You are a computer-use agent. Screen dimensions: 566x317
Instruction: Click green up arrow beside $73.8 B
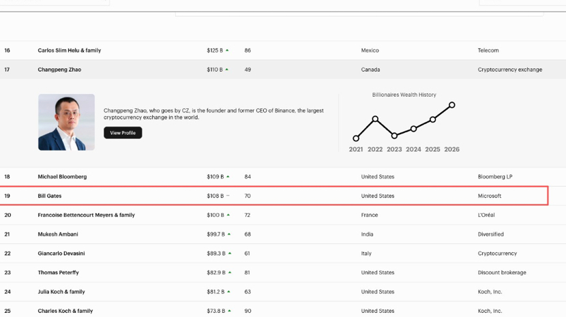pos(229,310)
